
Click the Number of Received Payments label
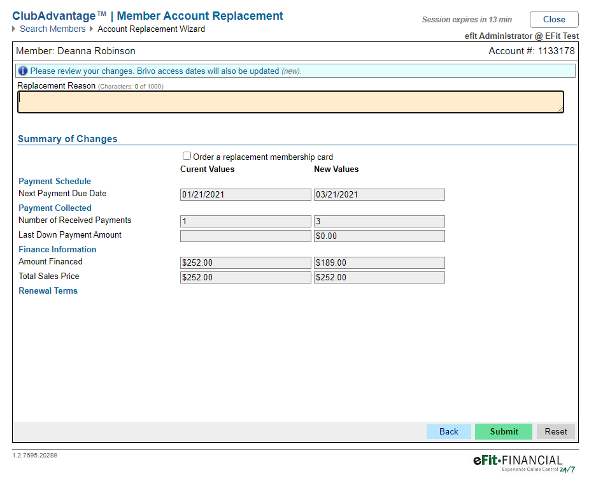[75, 220]
